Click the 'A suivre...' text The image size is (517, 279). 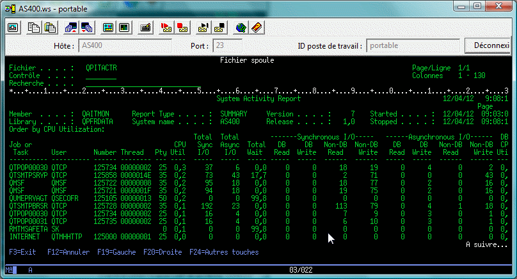[487, 244]
